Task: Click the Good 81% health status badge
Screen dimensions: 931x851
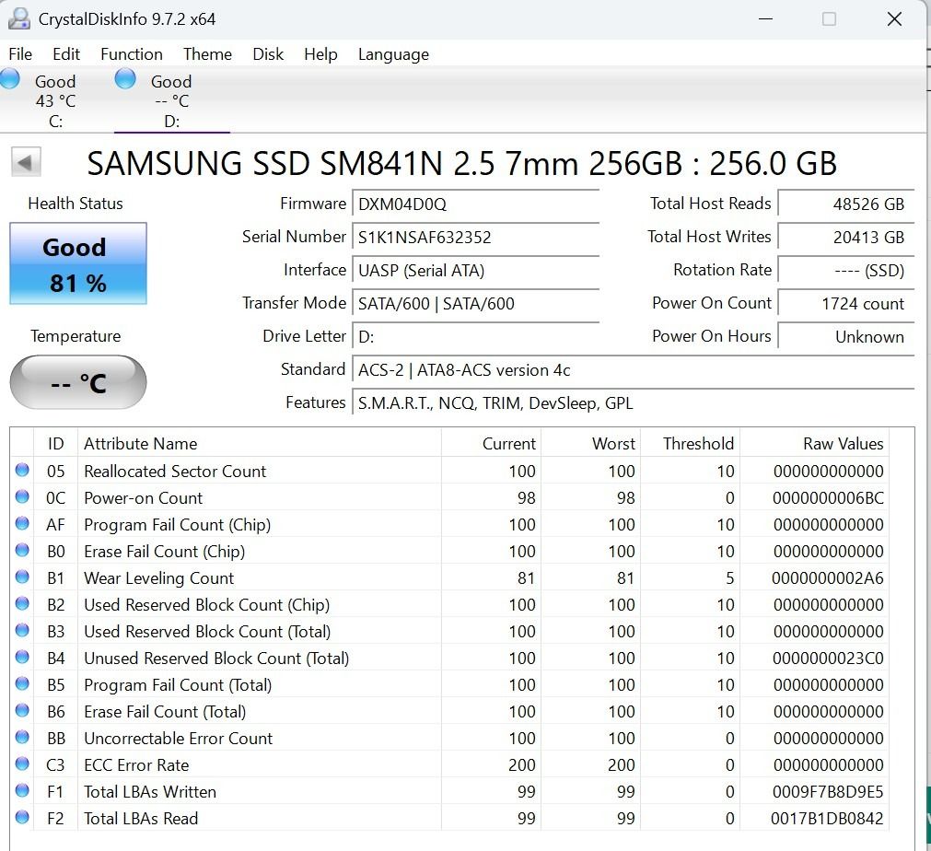Action: (77, 262)
